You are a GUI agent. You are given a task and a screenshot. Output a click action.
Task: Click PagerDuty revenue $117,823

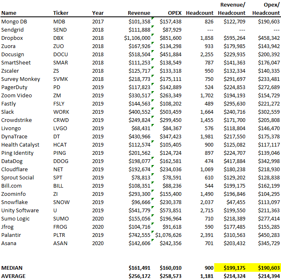tap(139, 87)
